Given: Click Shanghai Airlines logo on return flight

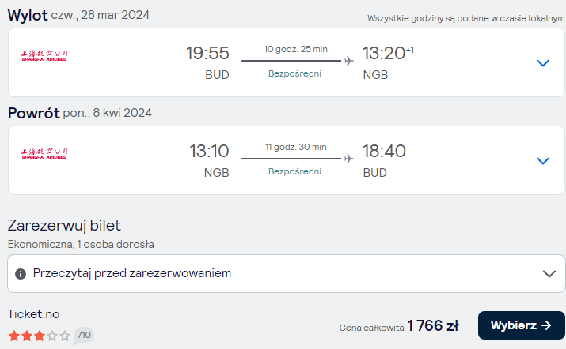Looking at the screenshot, I should tap(44, 153).
